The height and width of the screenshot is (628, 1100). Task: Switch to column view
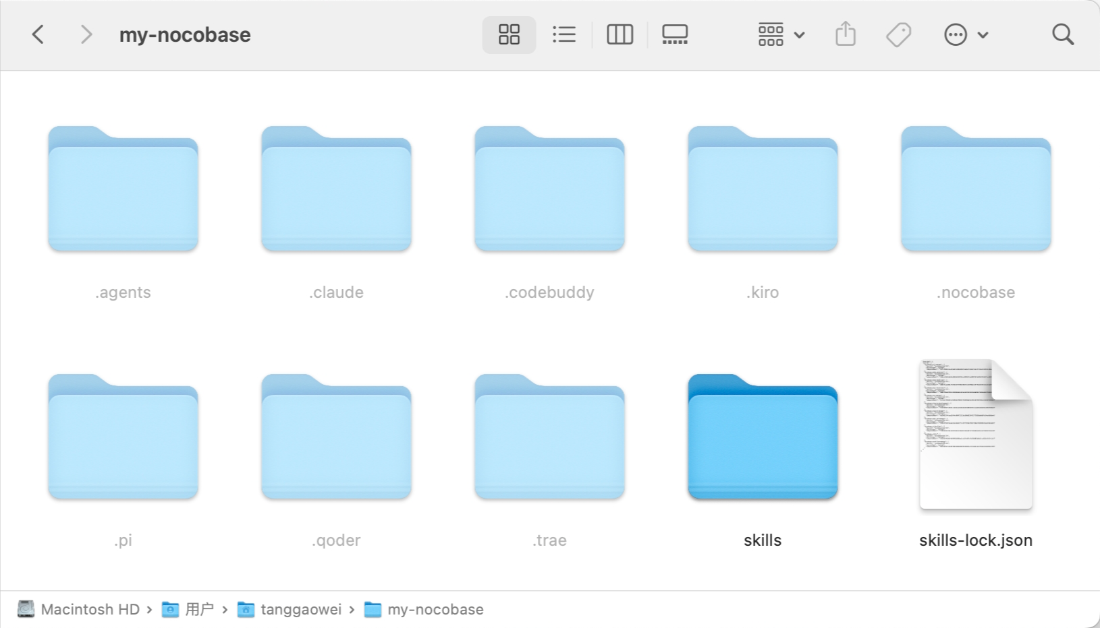point(620,34)
